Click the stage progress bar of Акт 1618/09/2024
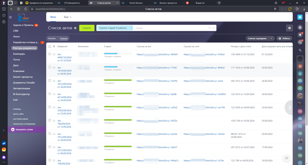The width and height of the screenshot is (308, 165). (118, 67)
